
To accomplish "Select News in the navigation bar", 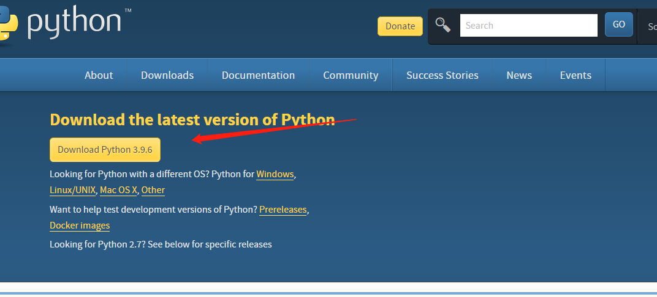I will [519, 75].
